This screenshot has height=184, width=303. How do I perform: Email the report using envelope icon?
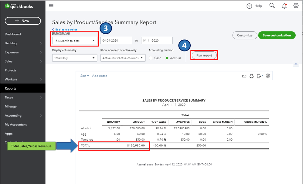click(244, 76)
